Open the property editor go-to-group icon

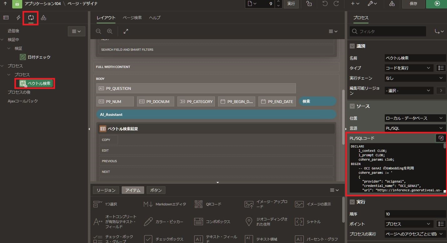click(x=439, y=31)
